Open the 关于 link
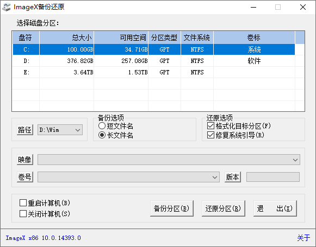Screen dimensions: 316x247 point(303,238)
